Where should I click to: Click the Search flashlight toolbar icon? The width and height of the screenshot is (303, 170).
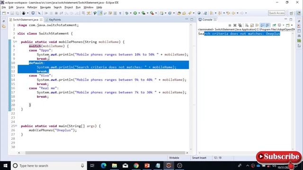click(x=189, y=13)
